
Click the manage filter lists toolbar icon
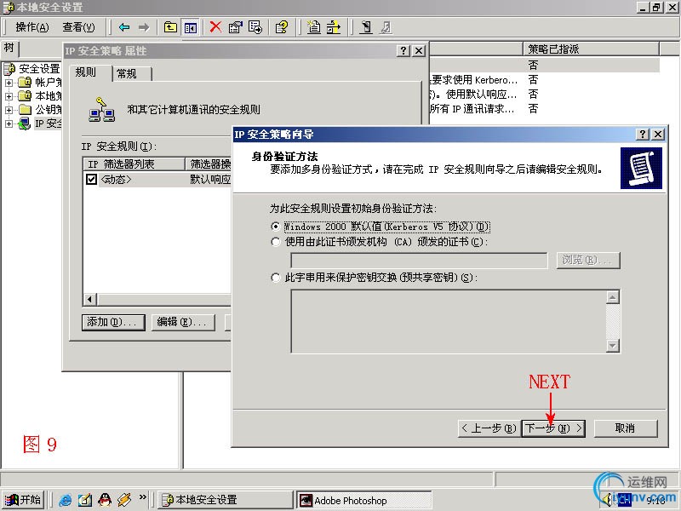point(334,27)
